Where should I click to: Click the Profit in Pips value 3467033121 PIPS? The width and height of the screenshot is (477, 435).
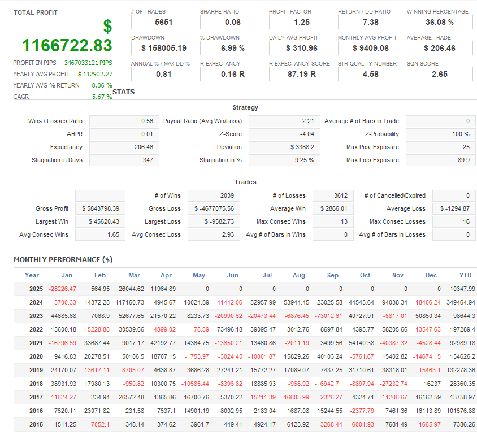pyautogui.click(x=88, y=63)
